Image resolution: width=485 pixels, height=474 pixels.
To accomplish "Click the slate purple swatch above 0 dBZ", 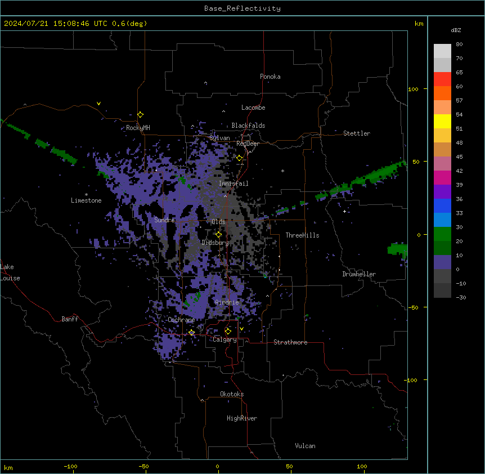I will (x=442, y=262).
